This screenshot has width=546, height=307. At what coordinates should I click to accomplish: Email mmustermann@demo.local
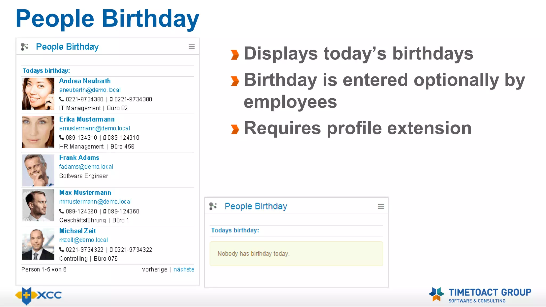(x=95, y=202)
